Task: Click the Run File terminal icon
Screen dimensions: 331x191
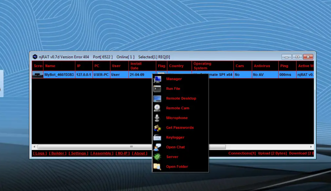Action: tap(157, 89)
